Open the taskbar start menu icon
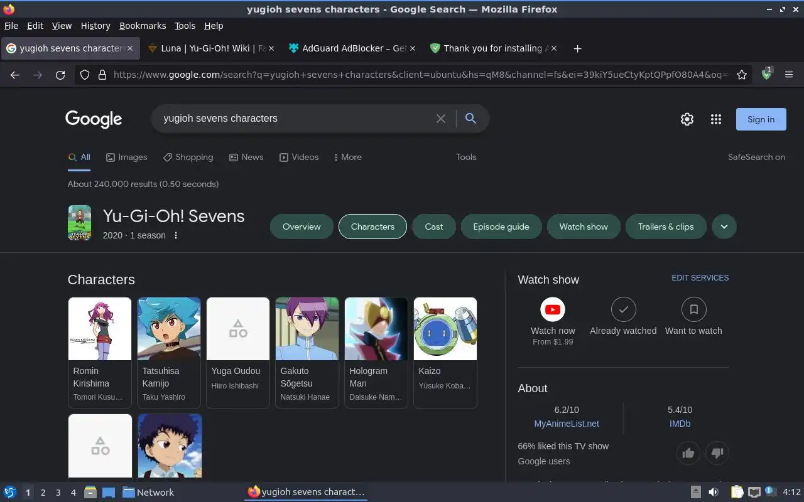804x502 pixels. pyautogui.click(x=10, y=493)
